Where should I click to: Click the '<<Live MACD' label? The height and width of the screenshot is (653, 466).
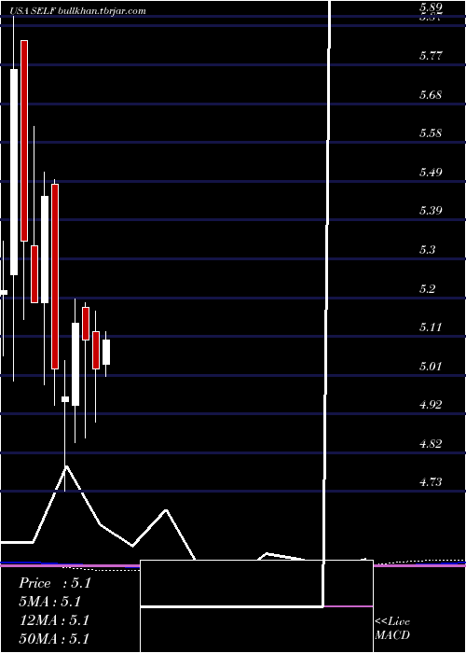[392, 629]
